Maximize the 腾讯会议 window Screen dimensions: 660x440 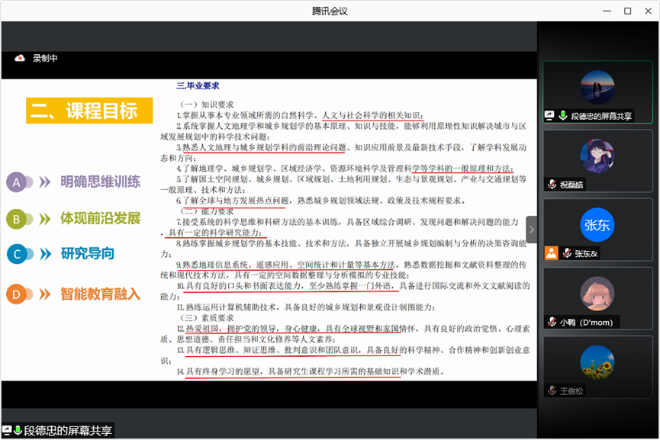[x=627, y=11]
